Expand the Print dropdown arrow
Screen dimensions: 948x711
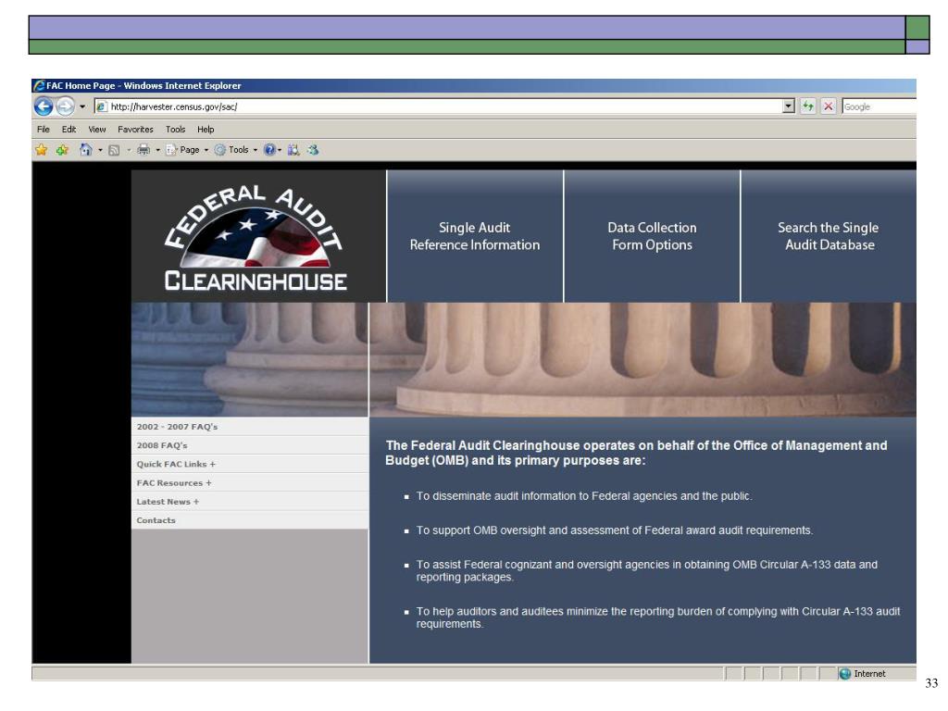[157, 150]
